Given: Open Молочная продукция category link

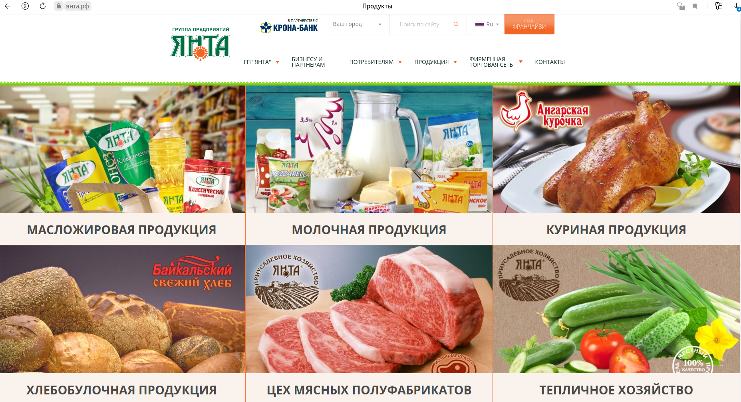Looking at the screenshot, I should (x=369, y=230).
